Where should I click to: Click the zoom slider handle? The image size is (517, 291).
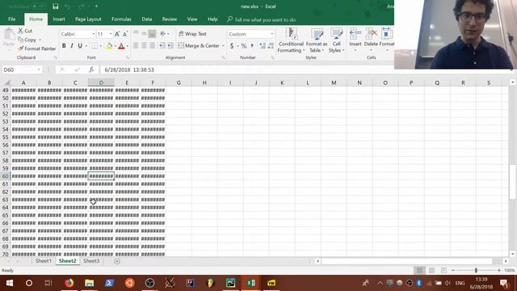tap(476, 270)
